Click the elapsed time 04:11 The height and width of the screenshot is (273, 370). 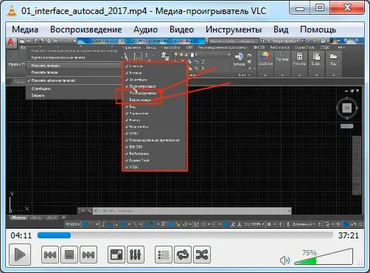click(x=21, y=235)
